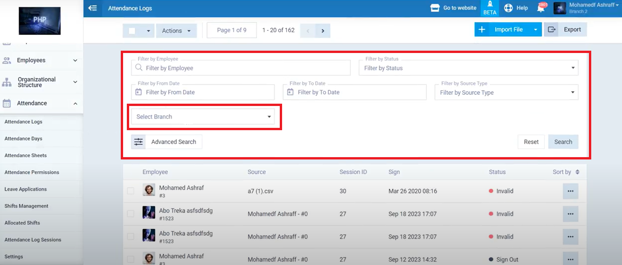Open the Actions dropdown
This screenshot has width=622, height=265.
[x=176, y=31]
